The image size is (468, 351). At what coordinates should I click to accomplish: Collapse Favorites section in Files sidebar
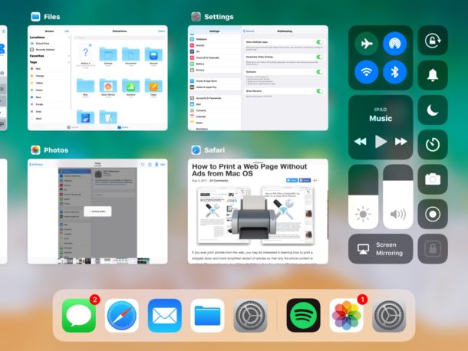click(x=68, y=56)
